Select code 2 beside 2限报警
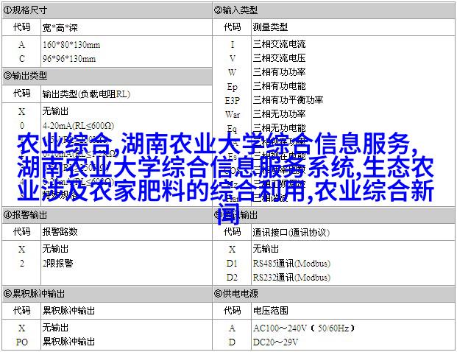This screenshot has height=352, width=457. point(21,264)
